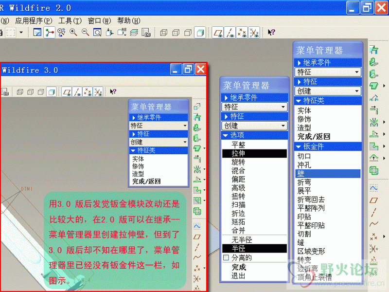Click the repaint screen icon in main toolbar

pyautogui.click(x=37, y=32)
